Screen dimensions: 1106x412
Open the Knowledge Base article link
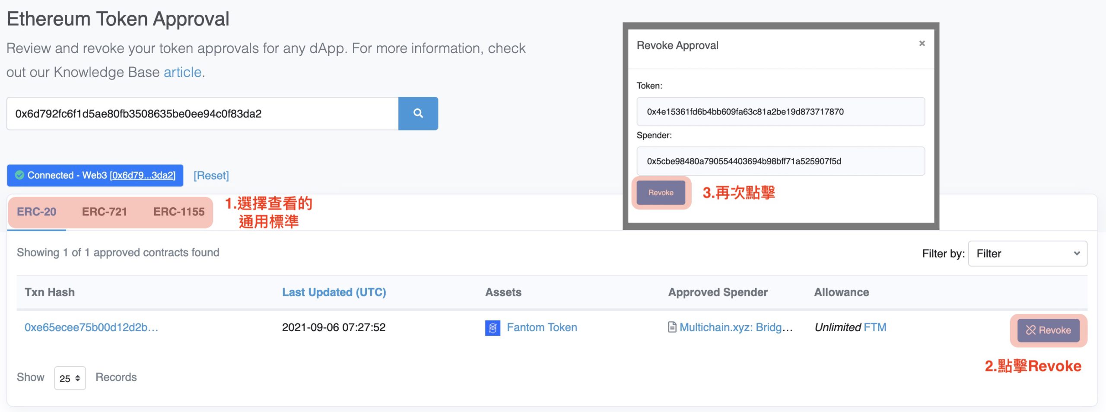pos(182,72)
